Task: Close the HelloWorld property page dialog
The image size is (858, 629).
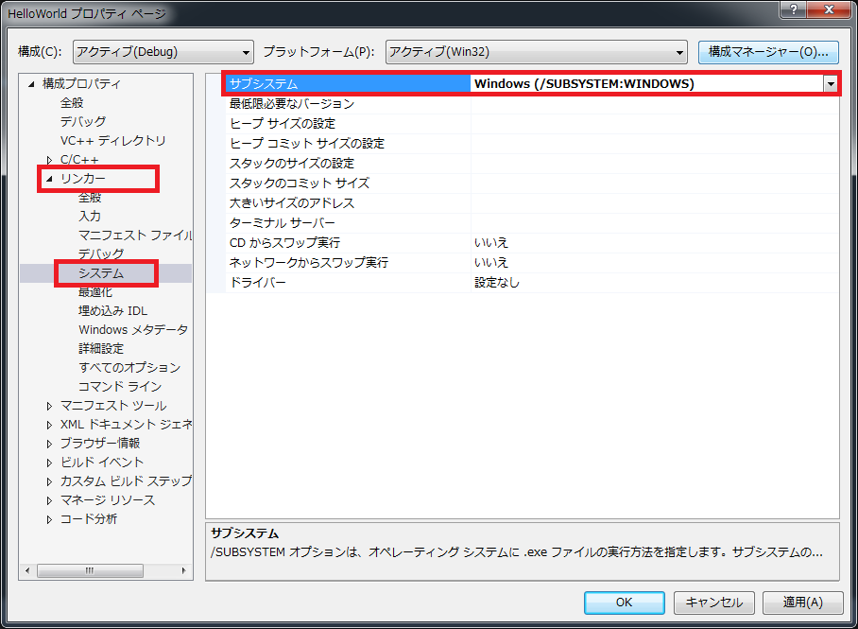Action: tap(830, 9)
